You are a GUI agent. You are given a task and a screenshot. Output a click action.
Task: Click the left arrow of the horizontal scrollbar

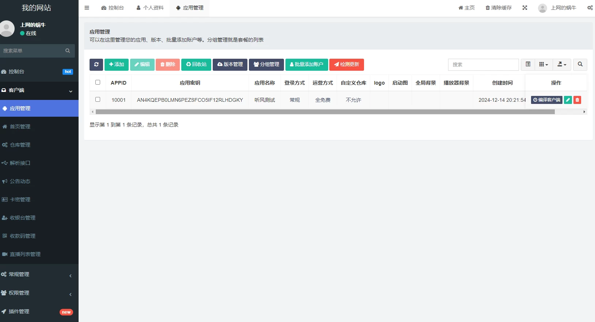pos(92,112)
